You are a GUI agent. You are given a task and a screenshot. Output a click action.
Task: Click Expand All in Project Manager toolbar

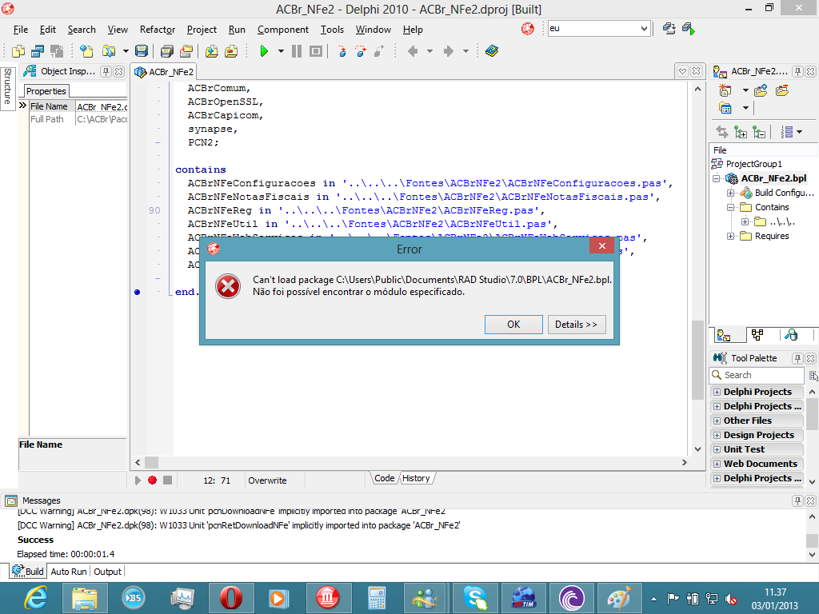point(741,132)
